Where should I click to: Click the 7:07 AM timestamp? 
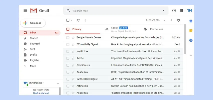(176, 37)
